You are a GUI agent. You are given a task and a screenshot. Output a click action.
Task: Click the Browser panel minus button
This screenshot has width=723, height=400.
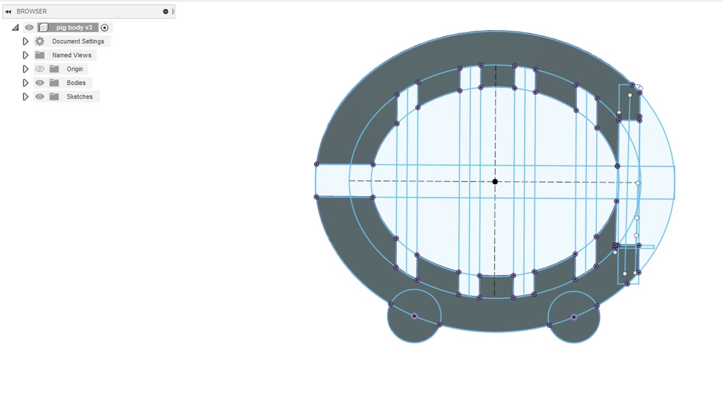click(166, 11)
